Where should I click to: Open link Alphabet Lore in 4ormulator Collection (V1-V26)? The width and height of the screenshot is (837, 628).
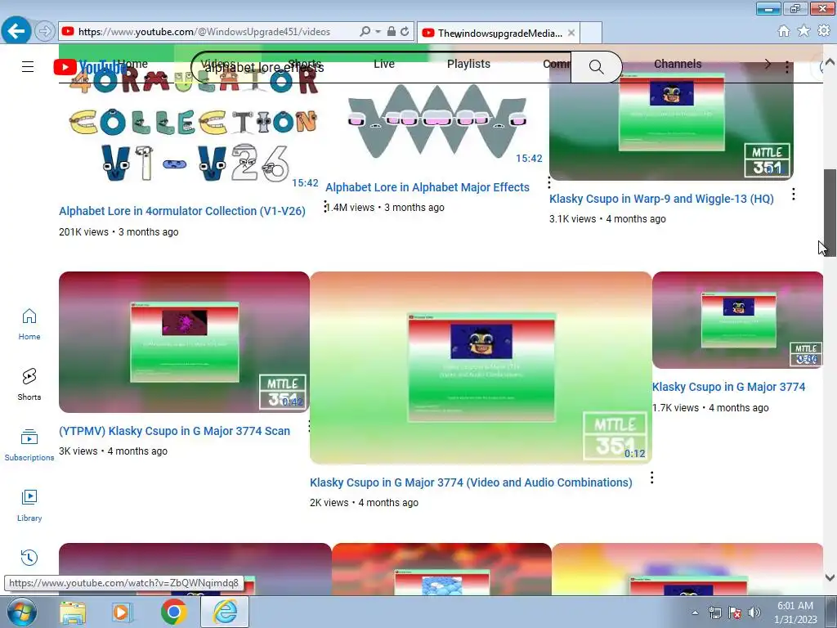(182, 211)
